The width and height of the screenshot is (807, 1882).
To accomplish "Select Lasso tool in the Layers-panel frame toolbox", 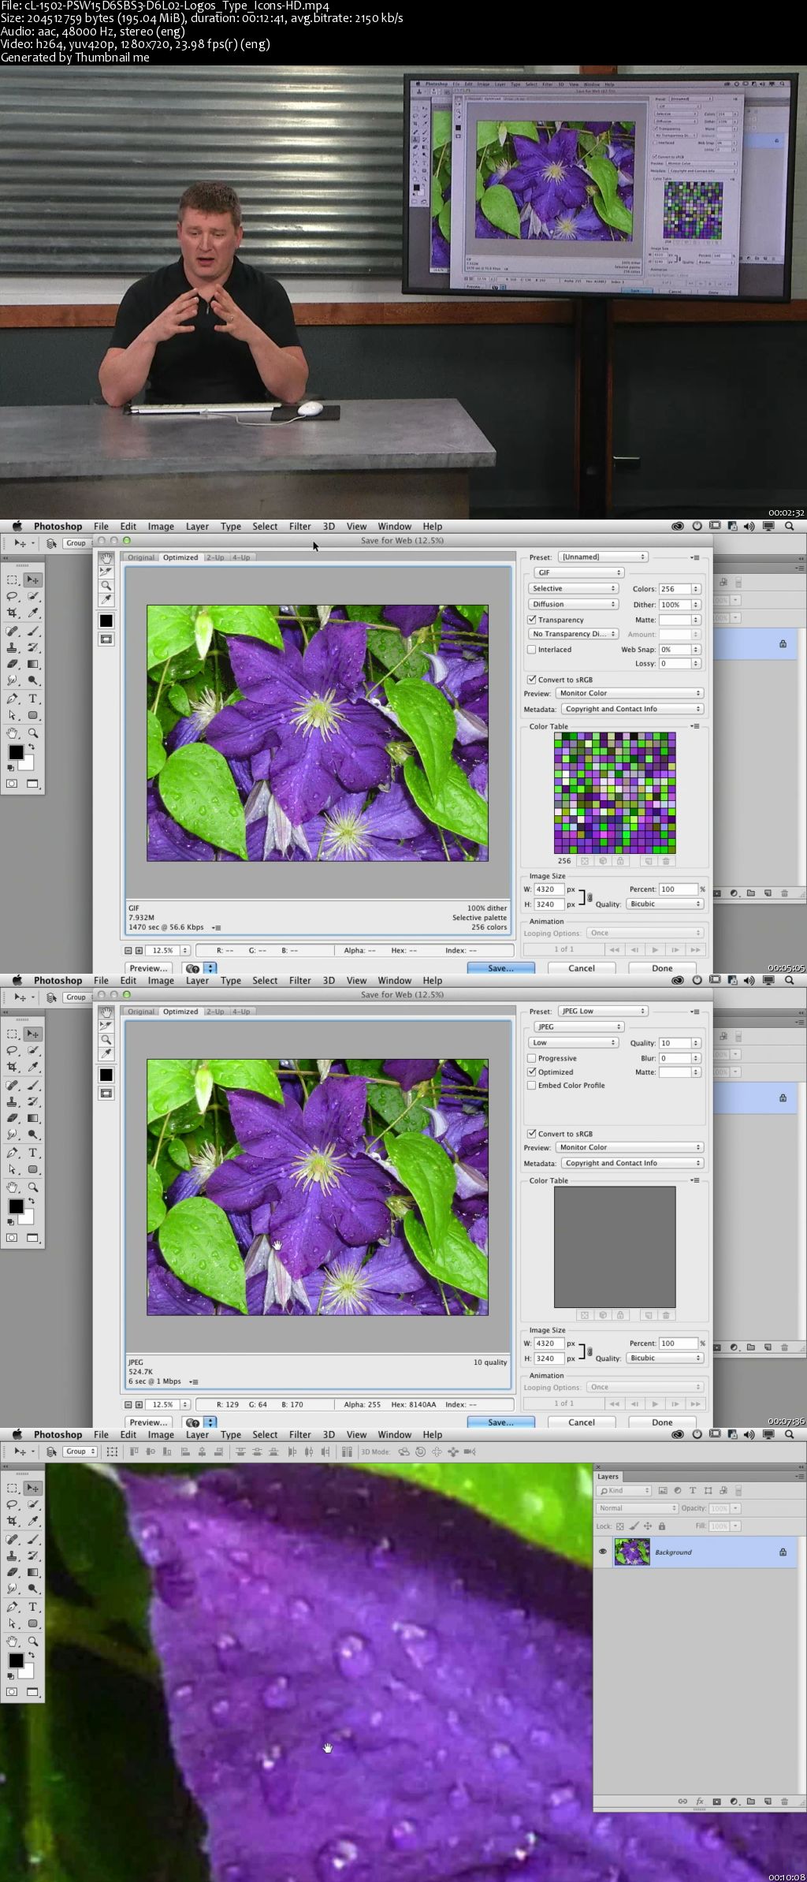I will click(x=12, y=1505).
